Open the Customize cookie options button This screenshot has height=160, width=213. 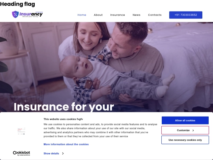(x=185, y=130)
